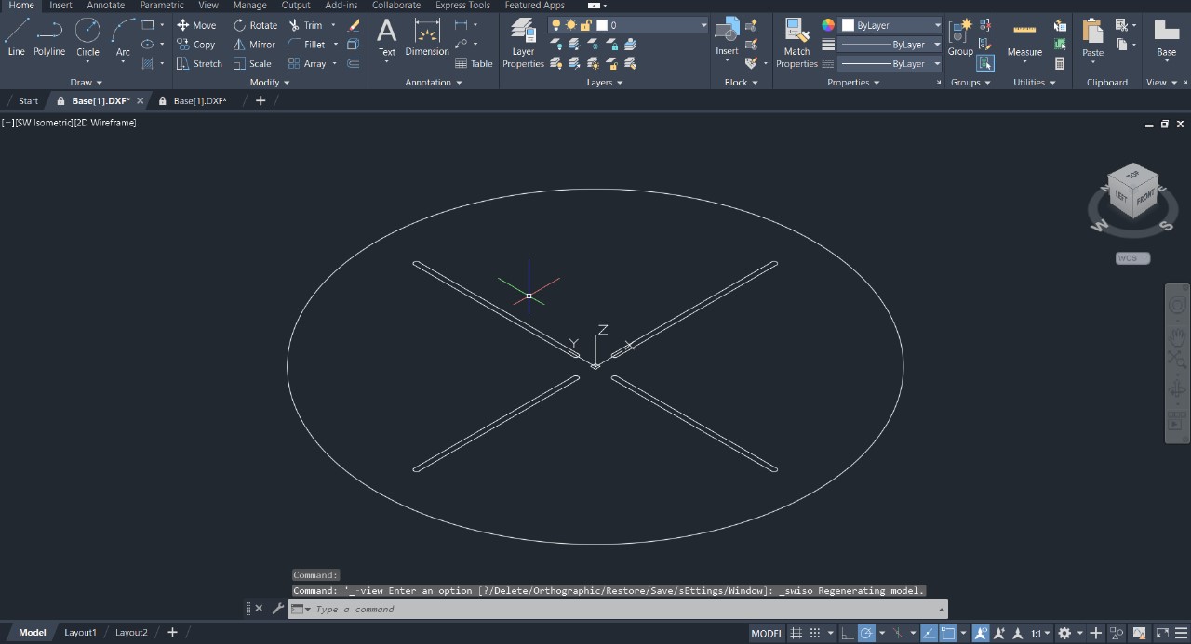This screenshot has height=644, width=1191.
Task: Open Layer Properties manager
Action: [523, 43]
